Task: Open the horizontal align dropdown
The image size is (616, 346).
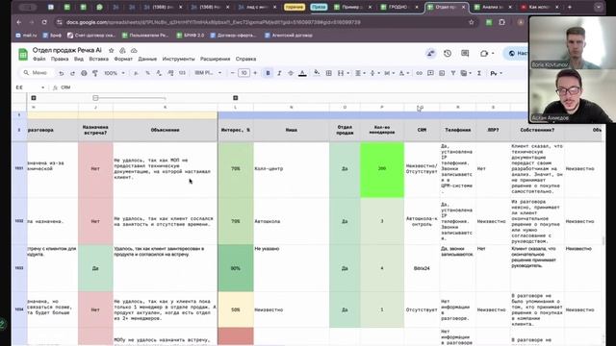Action: 359,73
